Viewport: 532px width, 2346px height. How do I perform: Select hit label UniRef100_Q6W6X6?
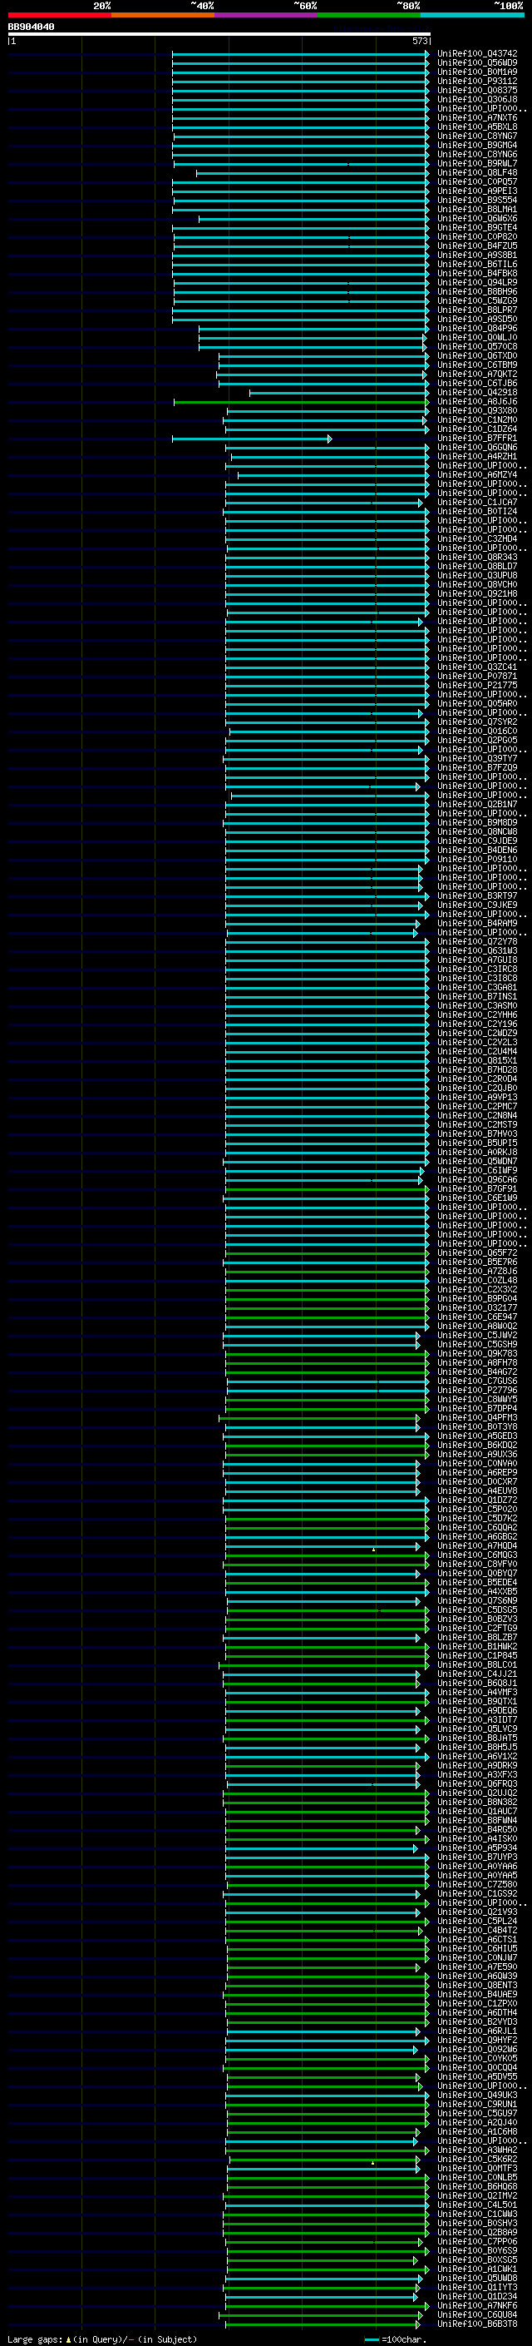coord(477,219)
